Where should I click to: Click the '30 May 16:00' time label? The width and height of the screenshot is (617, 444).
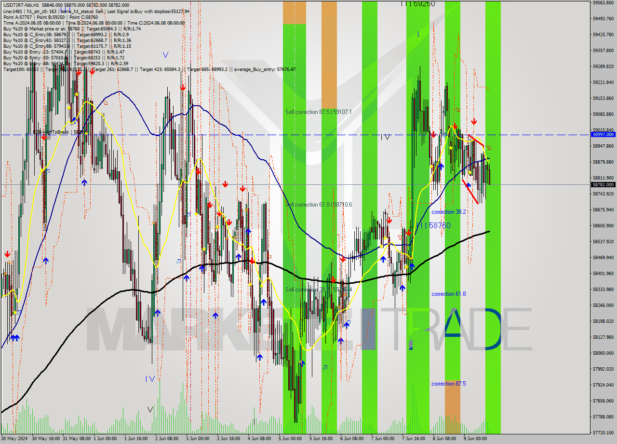tap(46, 439)
